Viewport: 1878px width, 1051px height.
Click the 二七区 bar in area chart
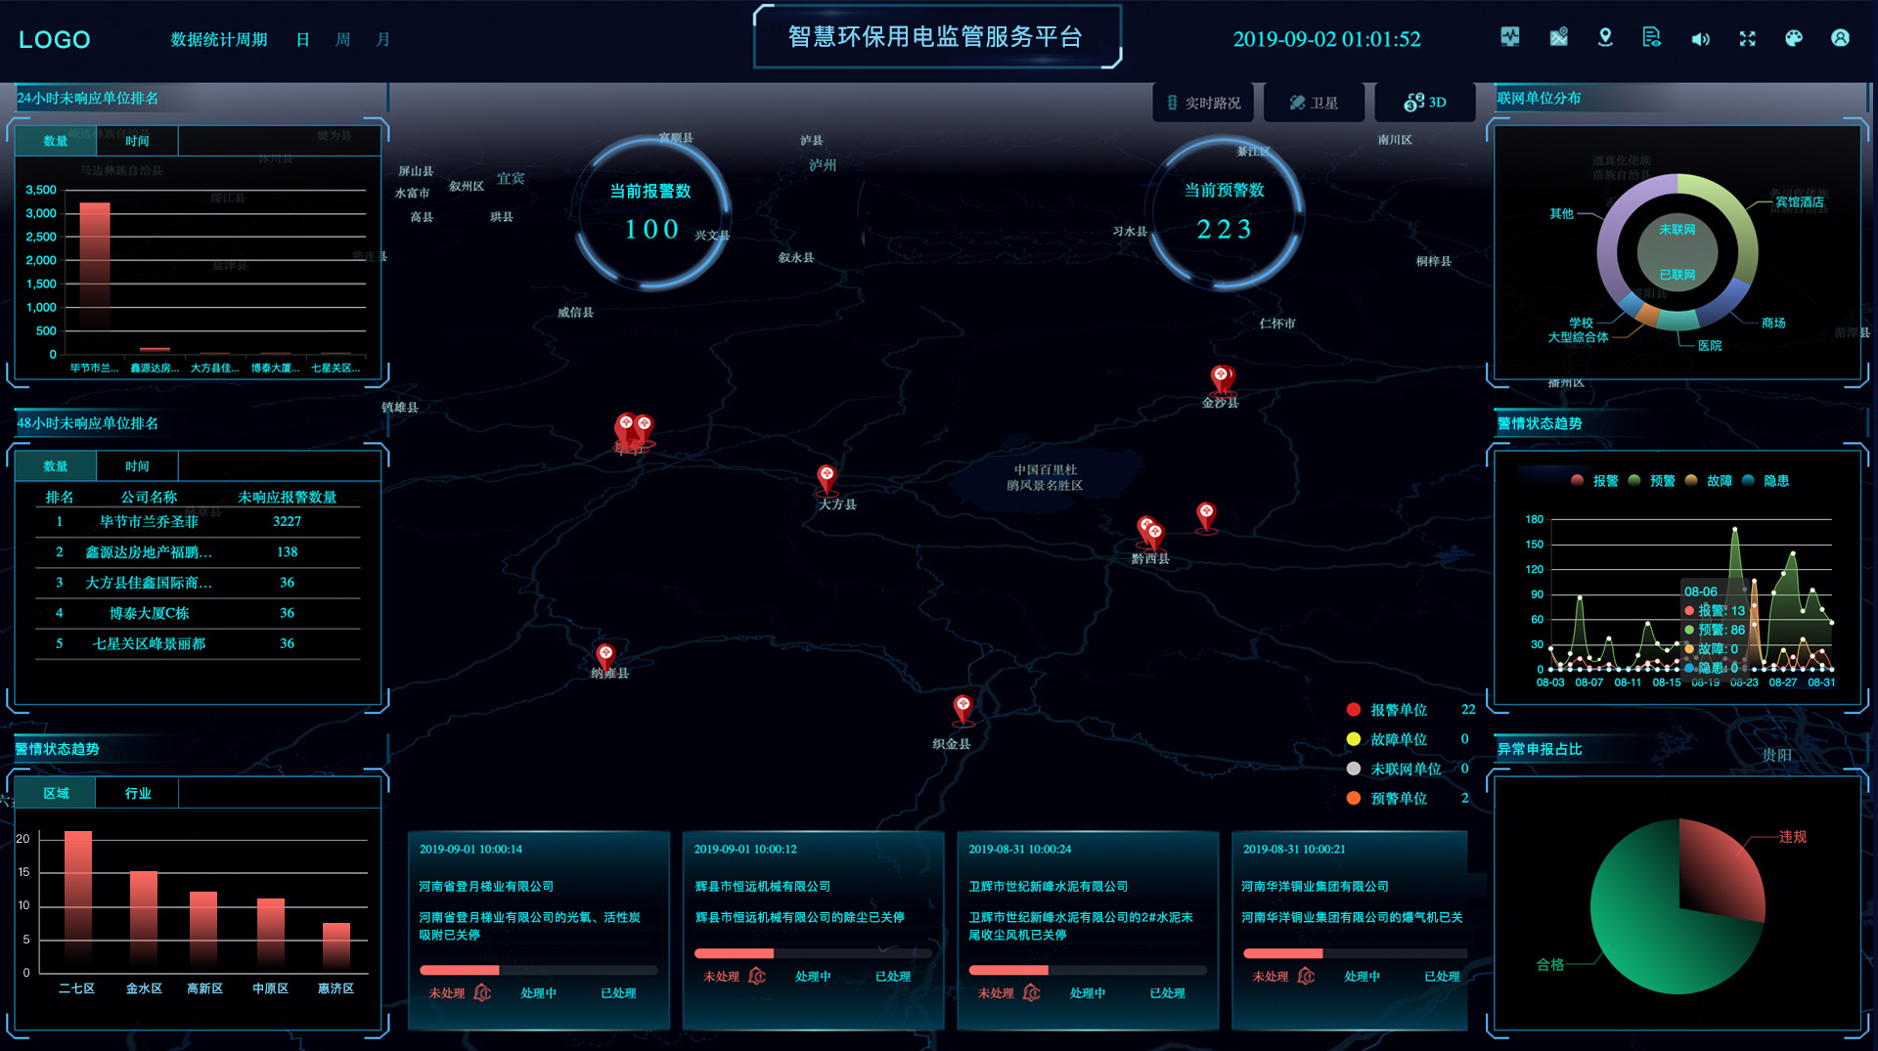pos(78,900)
